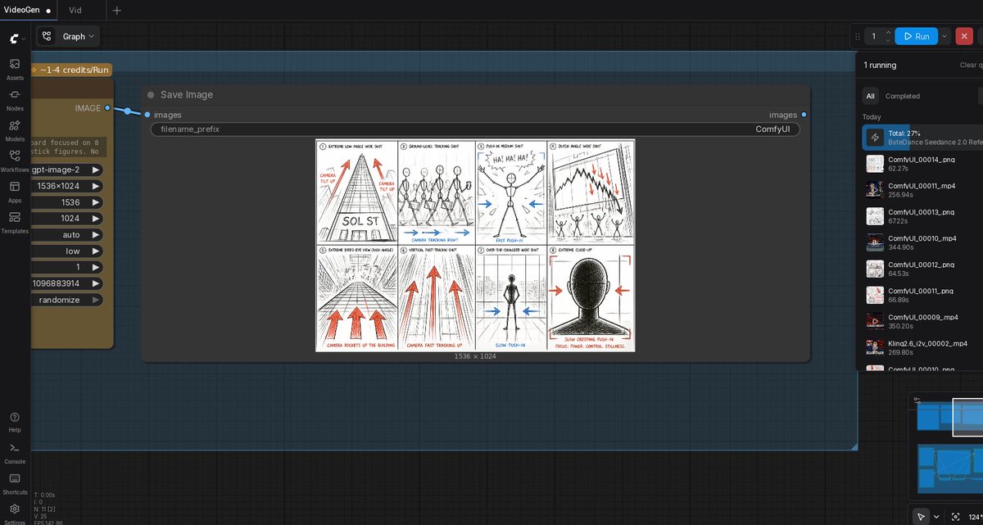Open the Nodes library panel
This screenshot has height=525, width=983.
(x=15, y=100)
